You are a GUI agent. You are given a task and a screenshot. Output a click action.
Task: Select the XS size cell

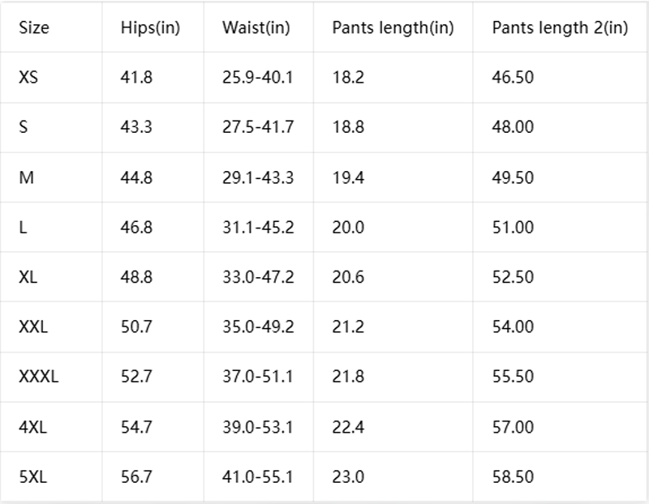point(28,77)
